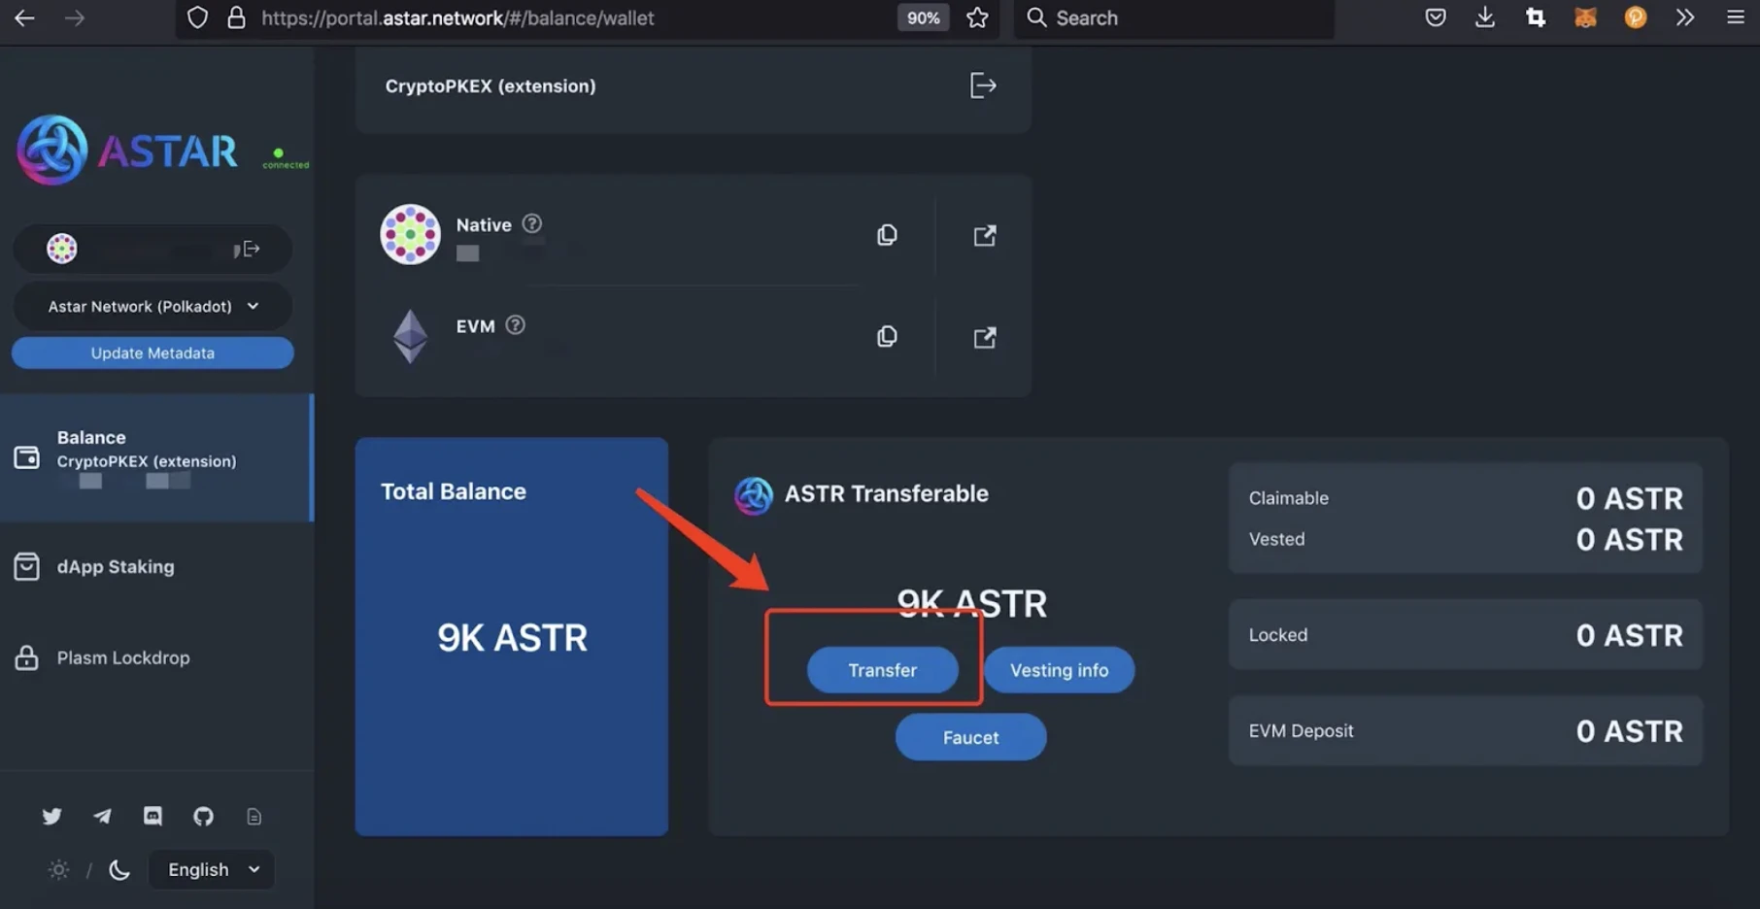Viewport: 1760px width, 909px height.
Task: Switch to light theme sun icon
Action: tap(58, 870)
